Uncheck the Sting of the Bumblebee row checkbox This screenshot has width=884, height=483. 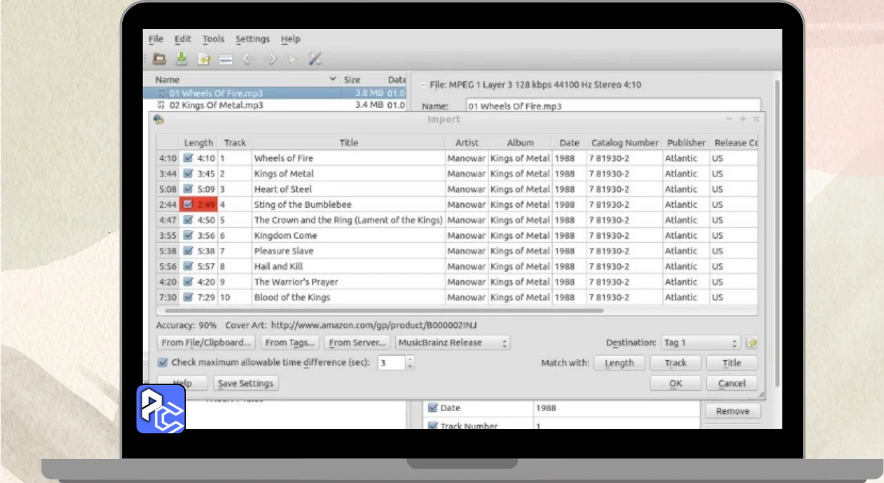click(x=188, y=204)
